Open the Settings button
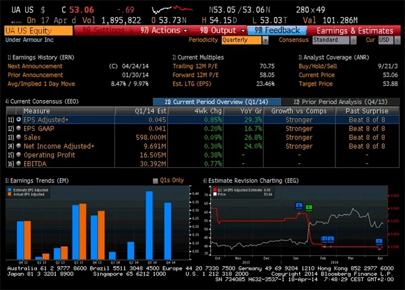 (x=105, y=30)
